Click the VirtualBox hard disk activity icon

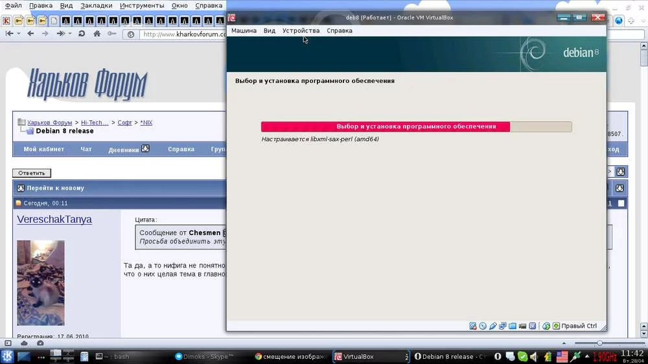pyautogui.click(x=473, y=326)
